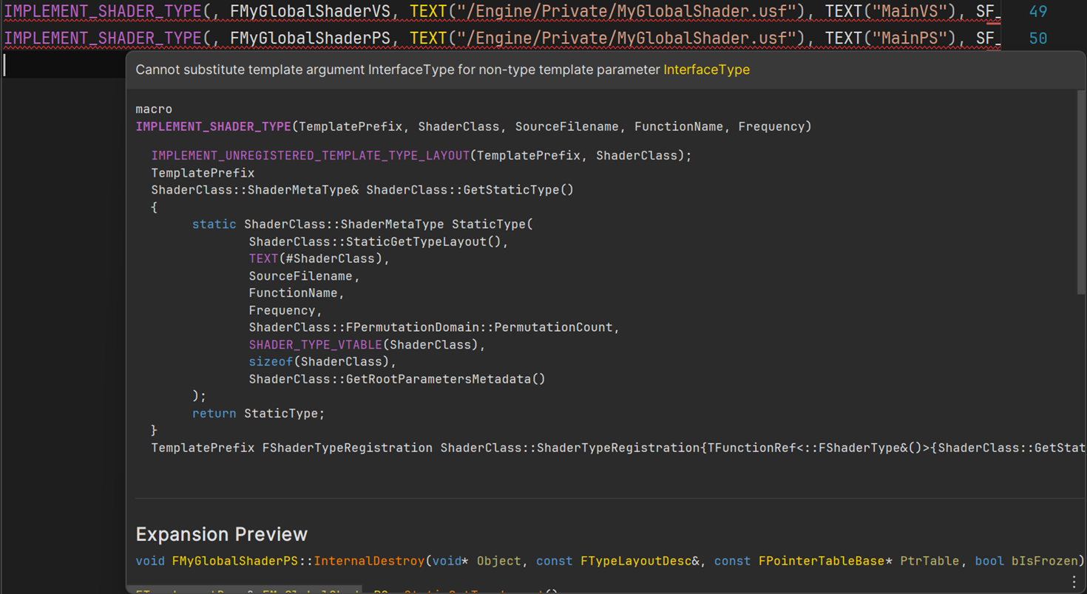Click FMyGlobalShaderVS in the editor code
Image resolution: width=1087 pixels, height=594 pixels.
pyautogui.click(x=310, y=11)
